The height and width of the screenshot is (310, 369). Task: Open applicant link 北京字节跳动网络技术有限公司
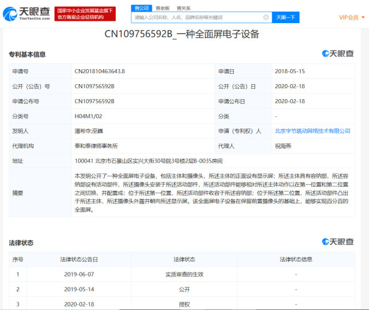313,131
